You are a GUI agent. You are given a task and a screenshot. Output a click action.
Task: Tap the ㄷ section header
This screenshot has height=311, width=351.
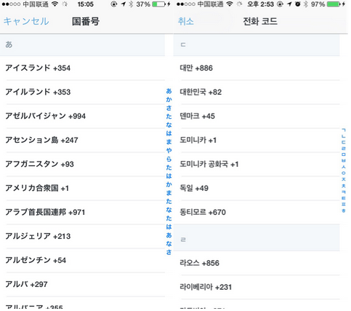coord(257,45)
